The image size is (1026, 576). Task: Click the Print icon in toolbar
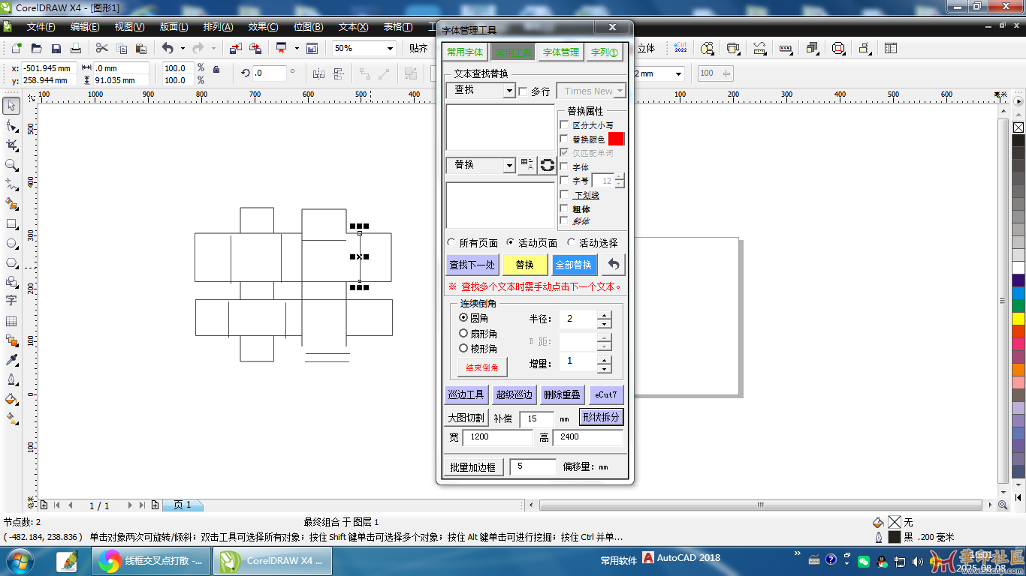75,48
